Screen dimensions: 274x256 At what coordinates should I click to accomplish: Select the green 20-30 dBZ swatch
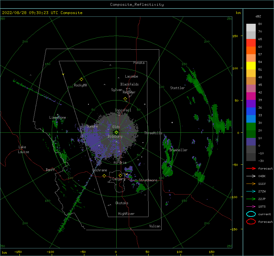tap(251, 127)
